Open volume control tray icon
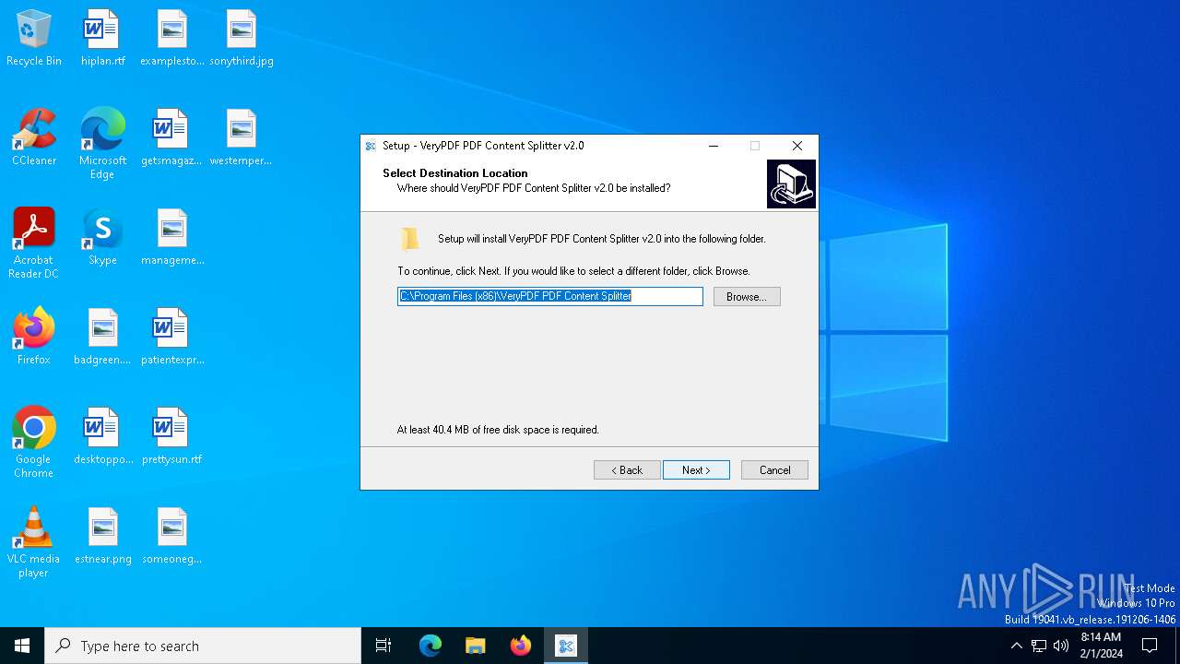This screenshot has height=664, width=1180. [1061, 646]
